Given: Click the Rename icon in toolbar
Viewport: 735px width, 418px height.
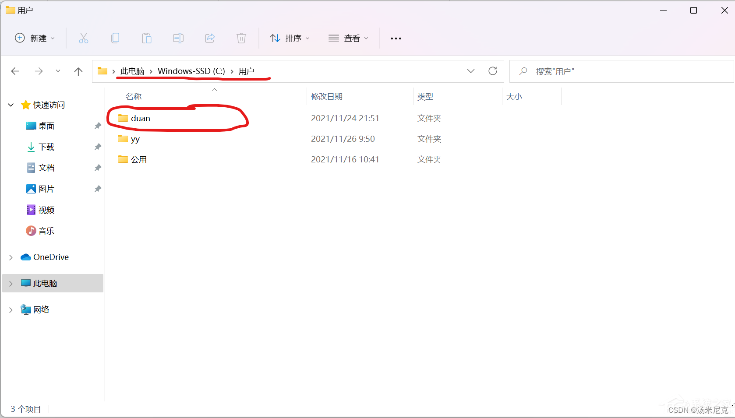Looking at the screenshot, I should tap(178, 39).
